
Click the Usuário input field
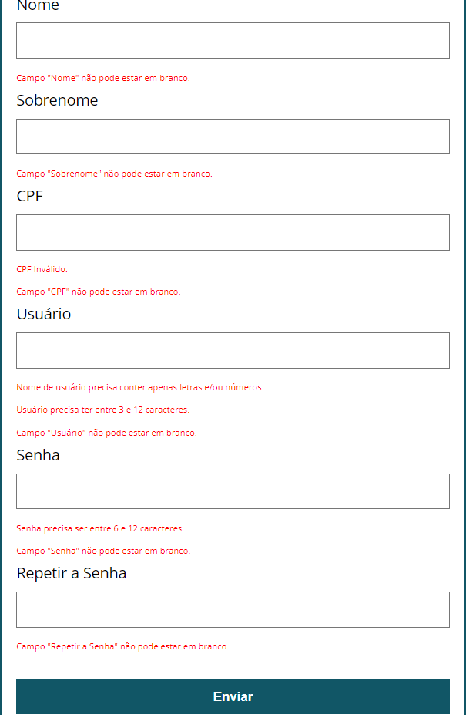[x=233, y=350]
